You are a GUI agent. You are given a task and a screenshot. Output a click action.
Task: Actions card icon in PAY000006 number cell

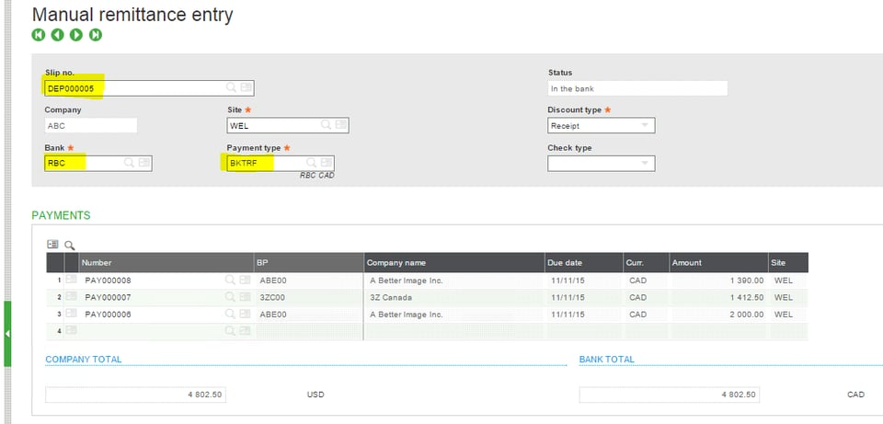coord(245,315)
